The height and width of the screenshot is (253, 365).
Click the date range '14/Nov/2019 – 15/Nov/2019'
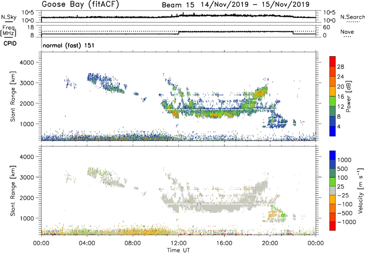pyautogui.click(x=255, y=5)
